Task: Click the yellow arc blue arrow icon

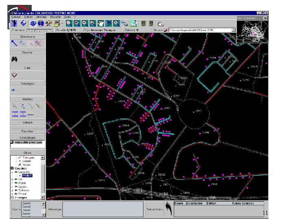Action: [x=31, y=114]
